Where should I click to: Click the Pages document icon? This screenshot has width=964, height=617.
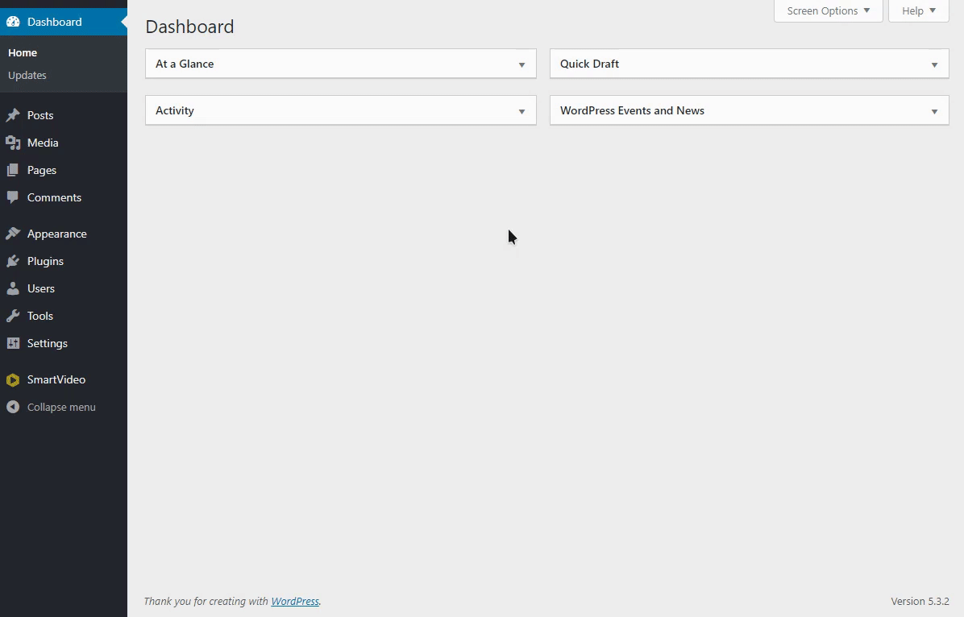coord(13,170)
